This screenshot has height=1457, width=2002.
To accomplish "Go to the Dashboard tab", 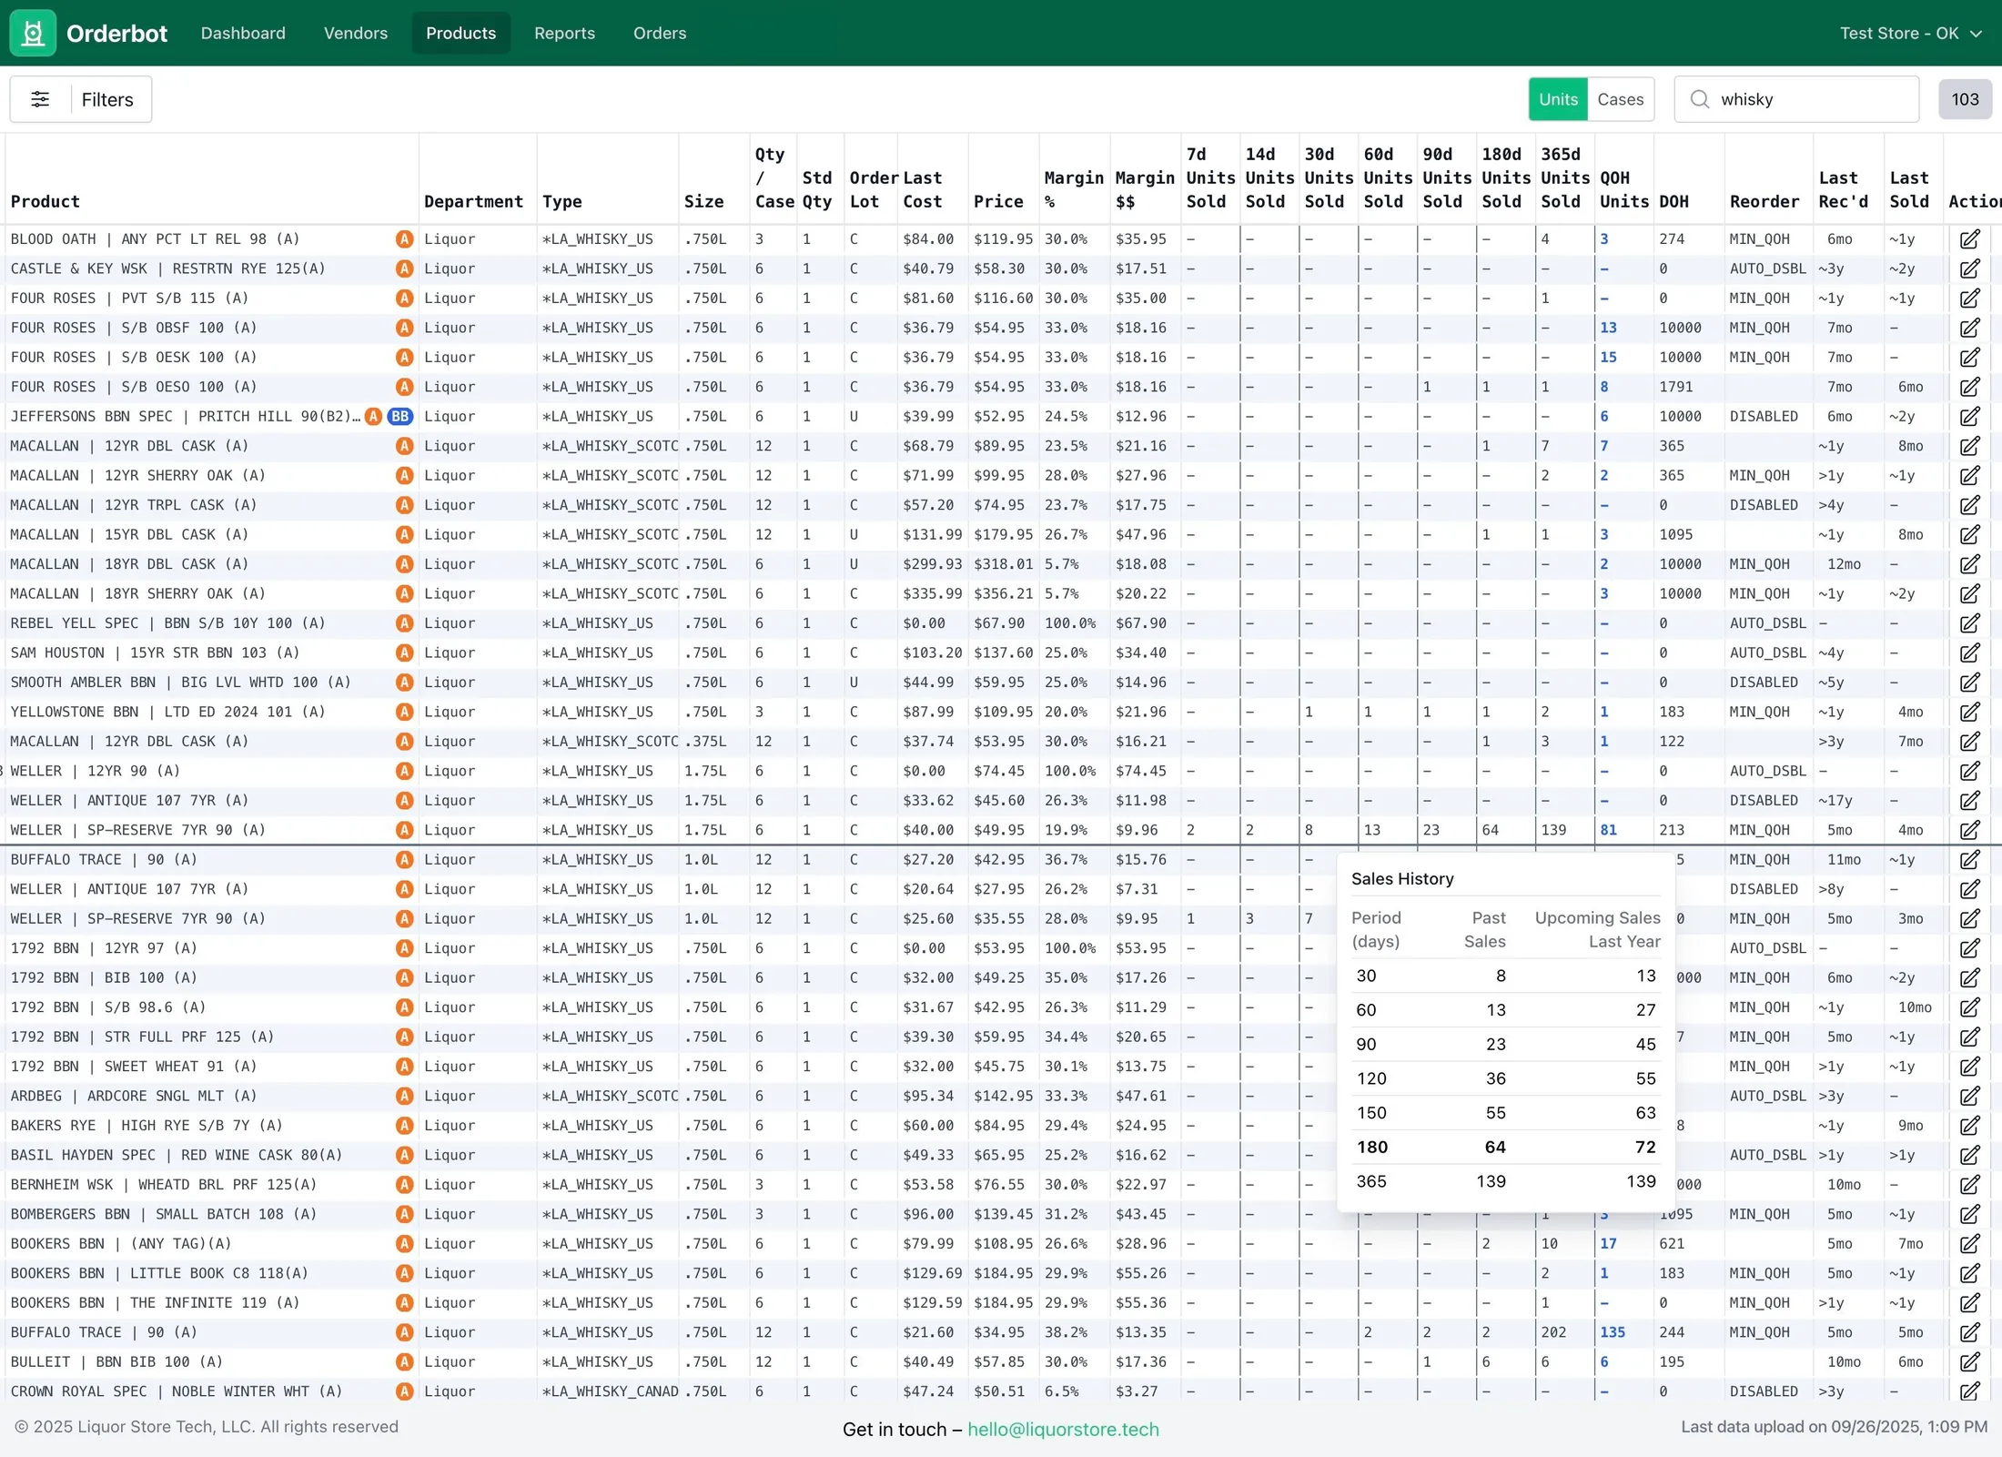I will 243,34.
